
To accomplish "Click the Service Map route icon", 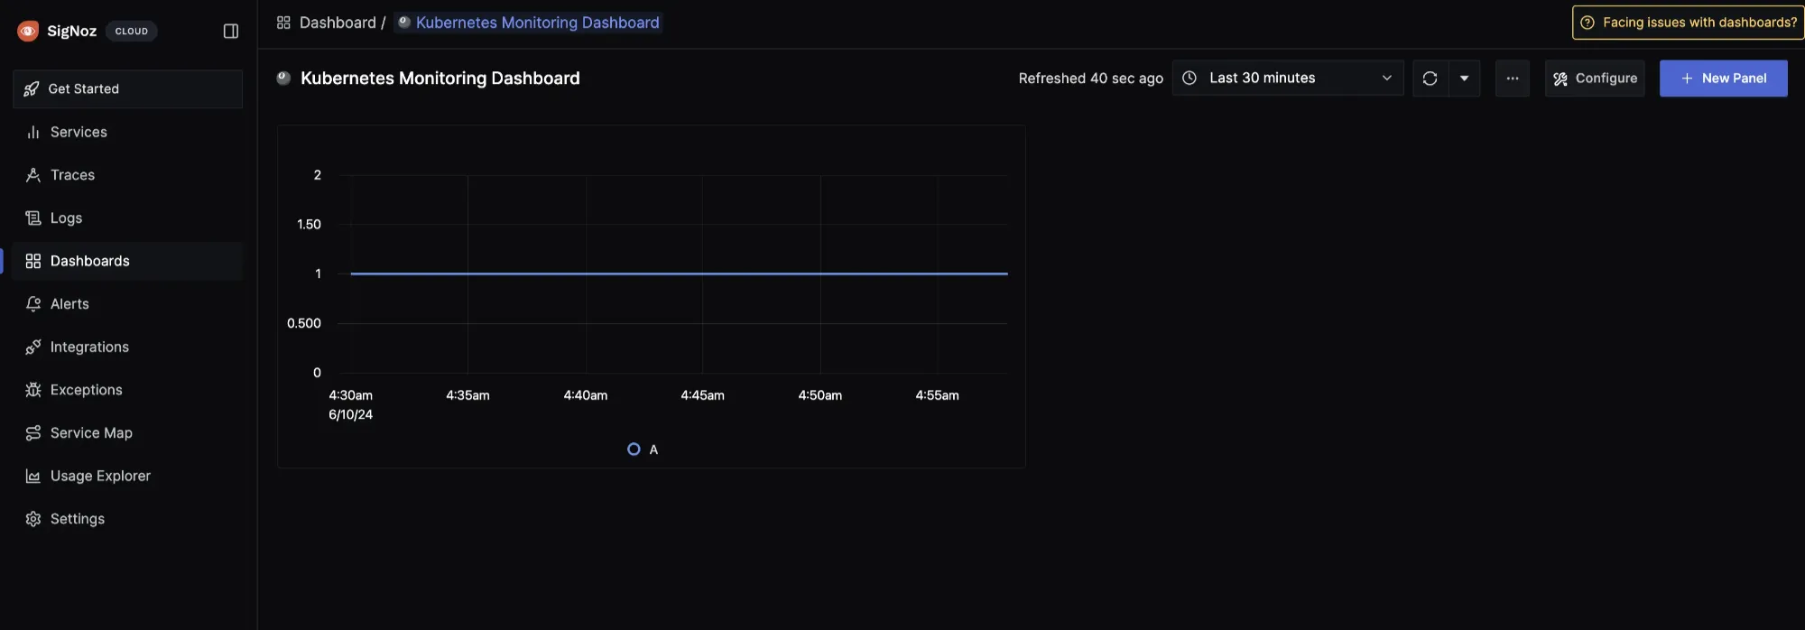I will pyautogui.click(x=33, y=433).
